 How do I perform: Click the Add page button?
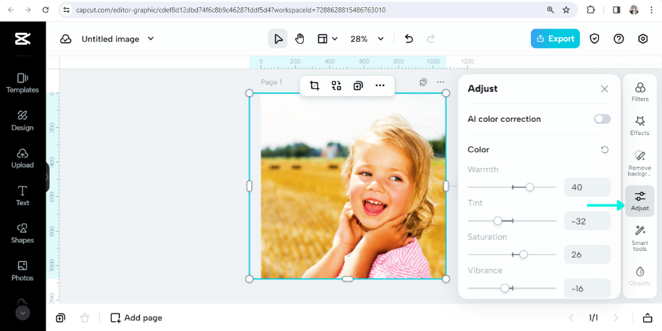[136, 318]
